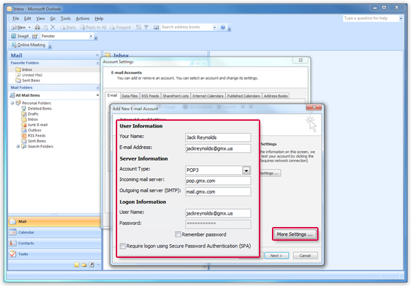Viewport: 411px width, 286px height.
Task: Click the Type a question for help box
Action: [x=371, y=18]
